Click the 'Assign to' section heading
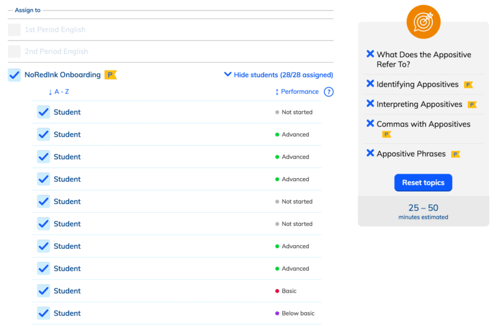Screen dimensions: 499x326 (27, 10)
